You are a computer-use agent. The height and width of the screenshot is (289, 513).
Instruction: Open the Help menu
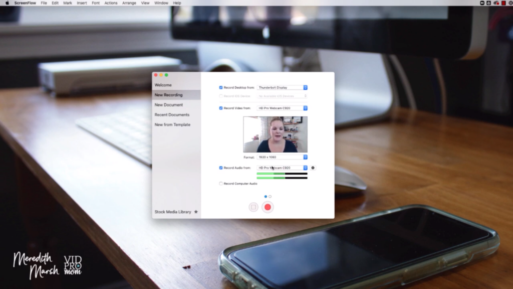coord(177,3)
